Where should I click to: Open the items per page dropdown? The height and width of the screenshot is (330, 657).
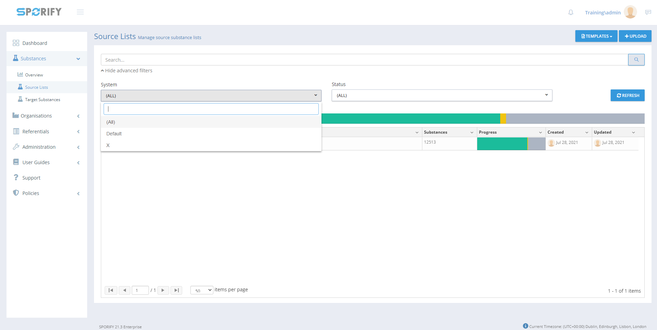202,290
